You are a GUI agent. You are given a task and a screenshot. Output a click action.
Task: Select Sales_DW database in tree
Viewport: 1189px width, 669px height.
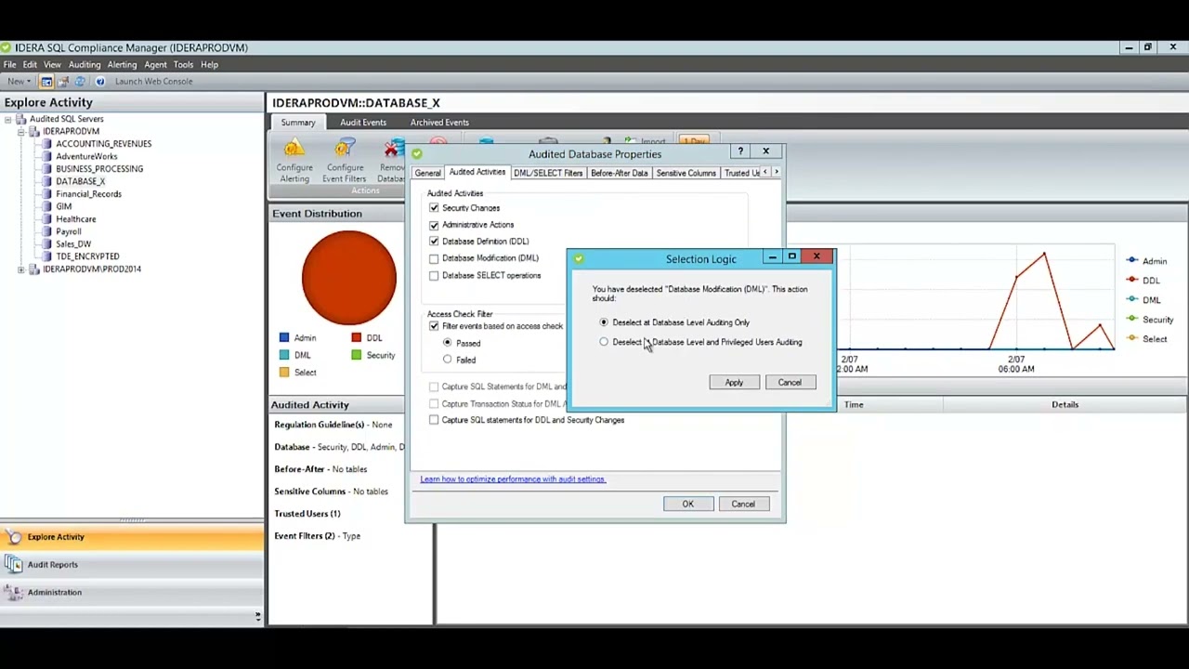click(x=73, y=244)
